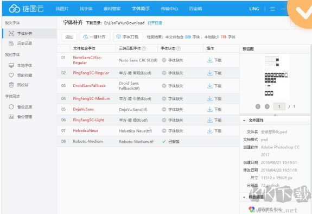Click the 返回 back button
This screenshot has height=214, width=312.
(69, 37)
